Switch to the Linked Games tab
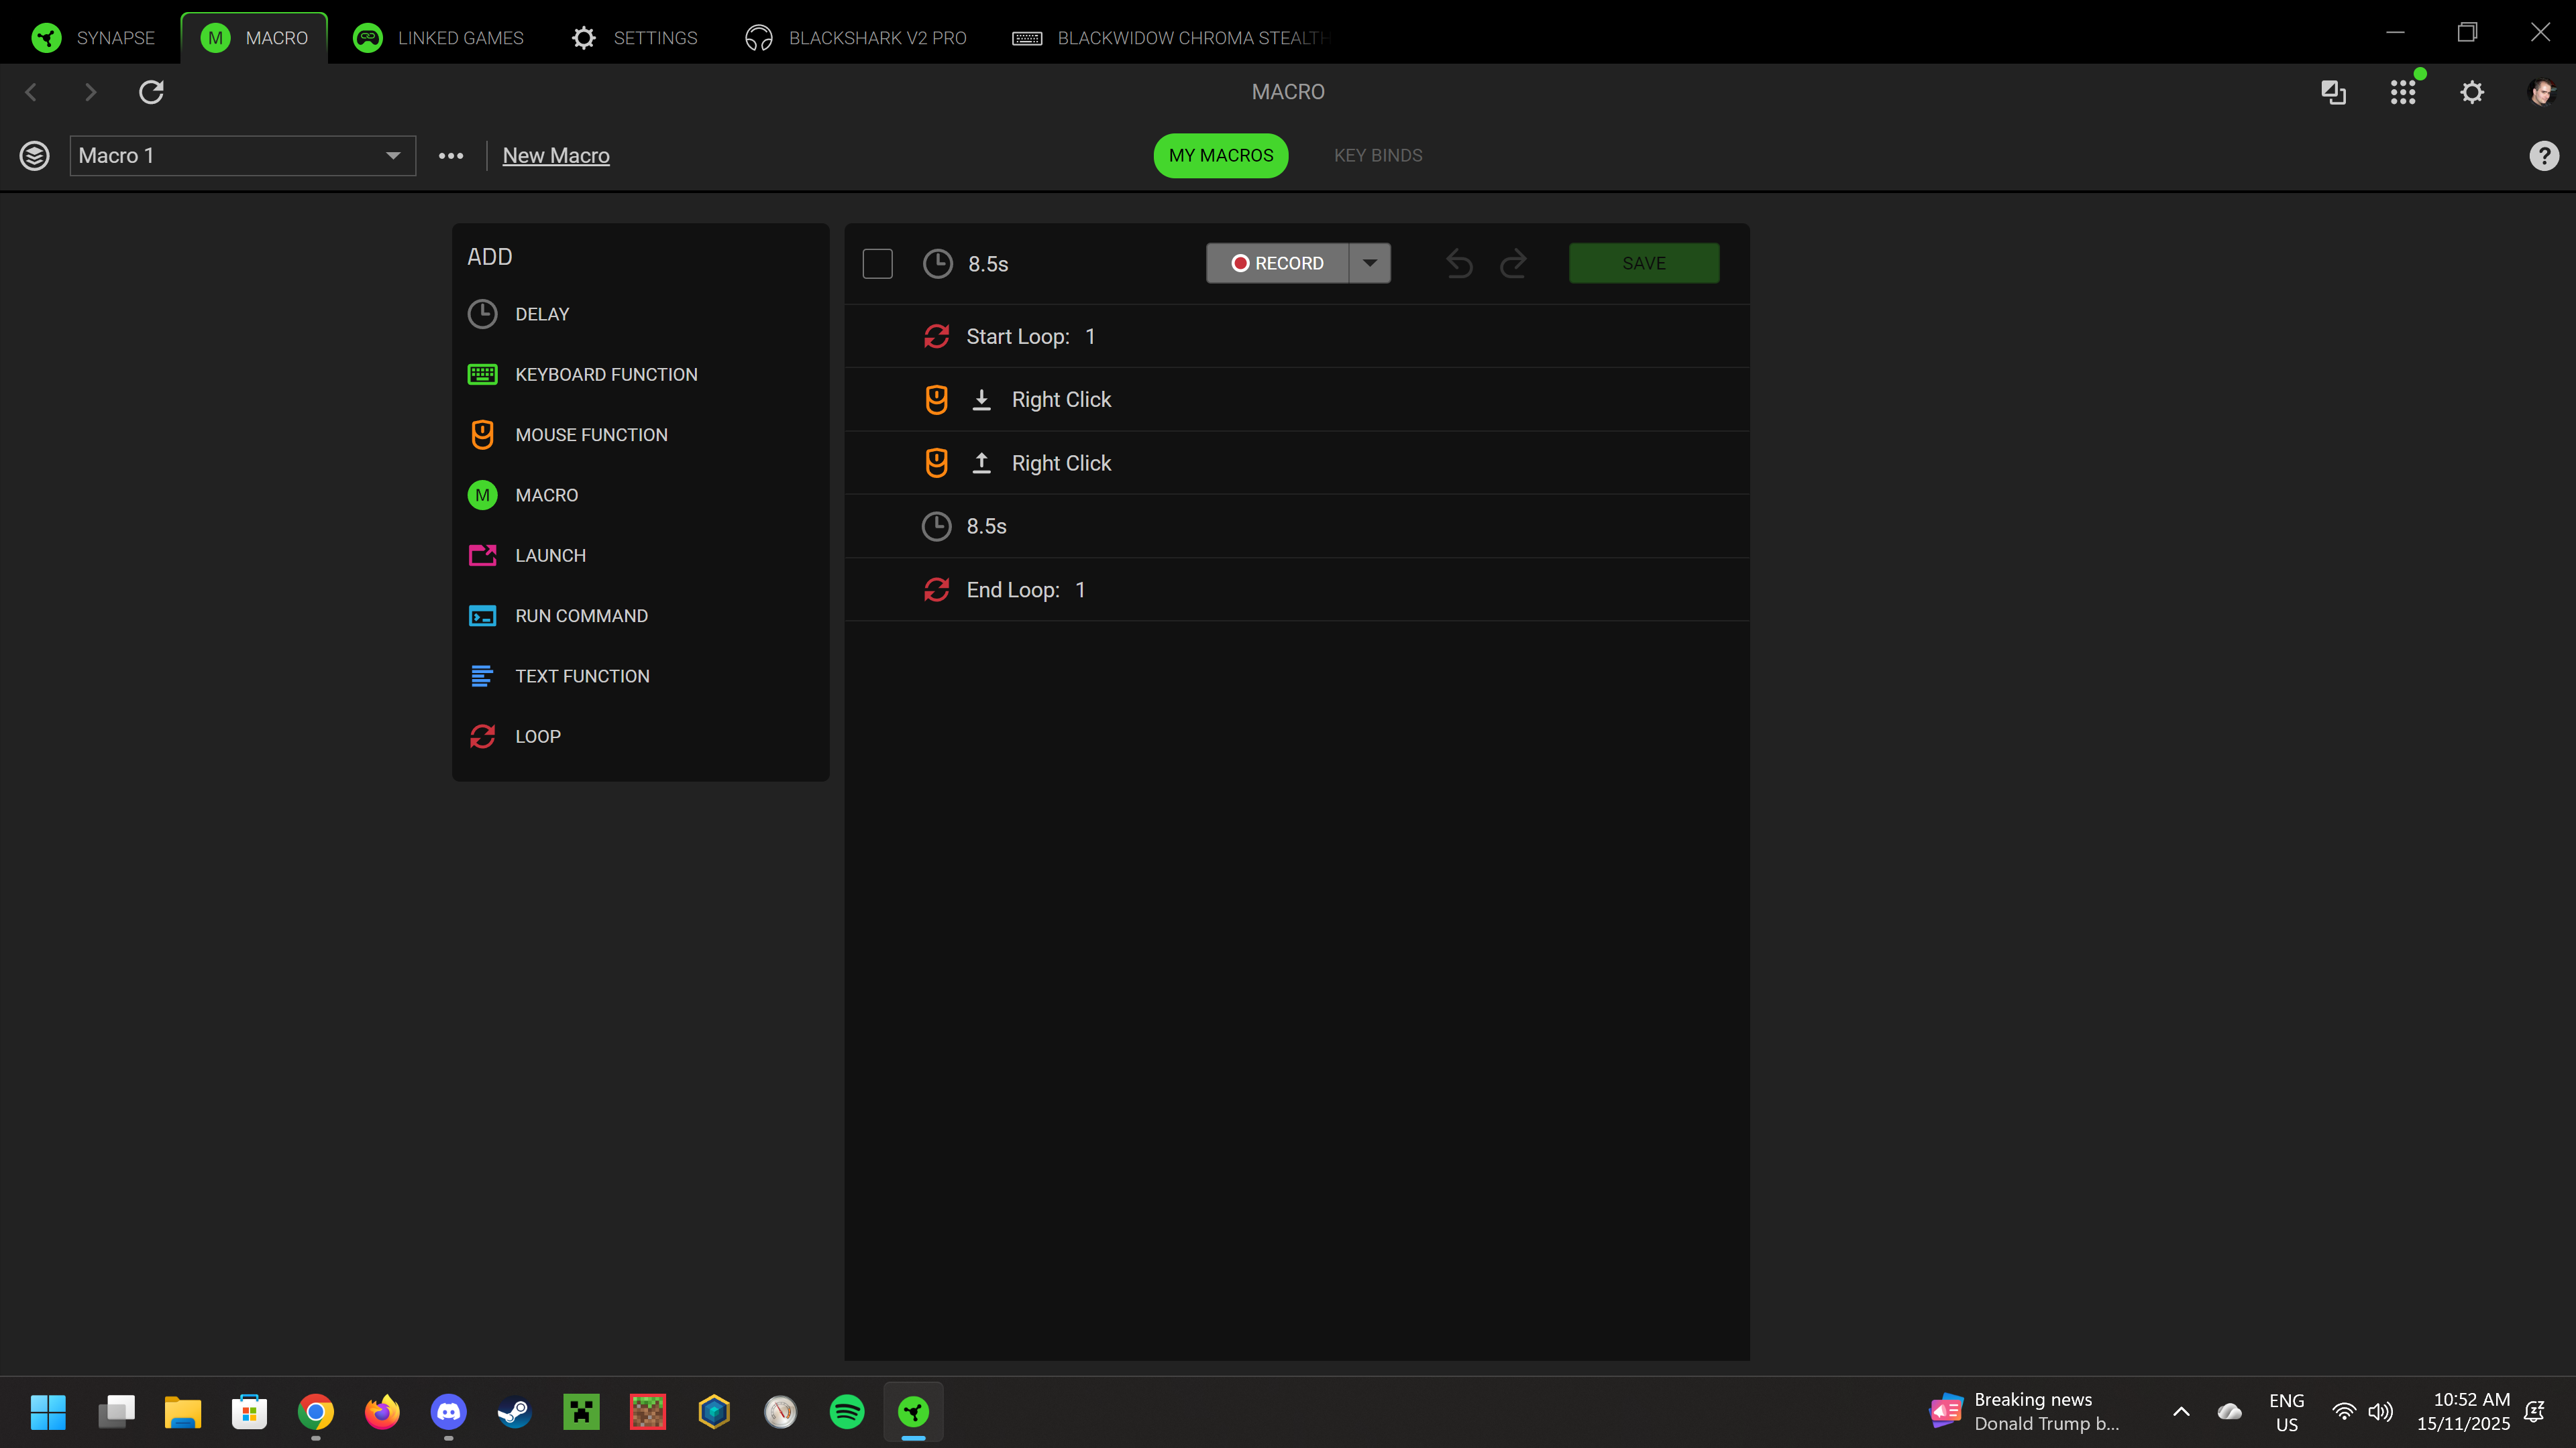 point(439,38)
